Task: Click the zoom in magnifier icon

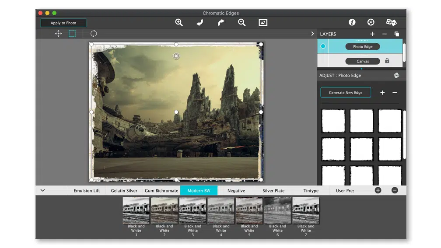Action: [x=179, y=22]
